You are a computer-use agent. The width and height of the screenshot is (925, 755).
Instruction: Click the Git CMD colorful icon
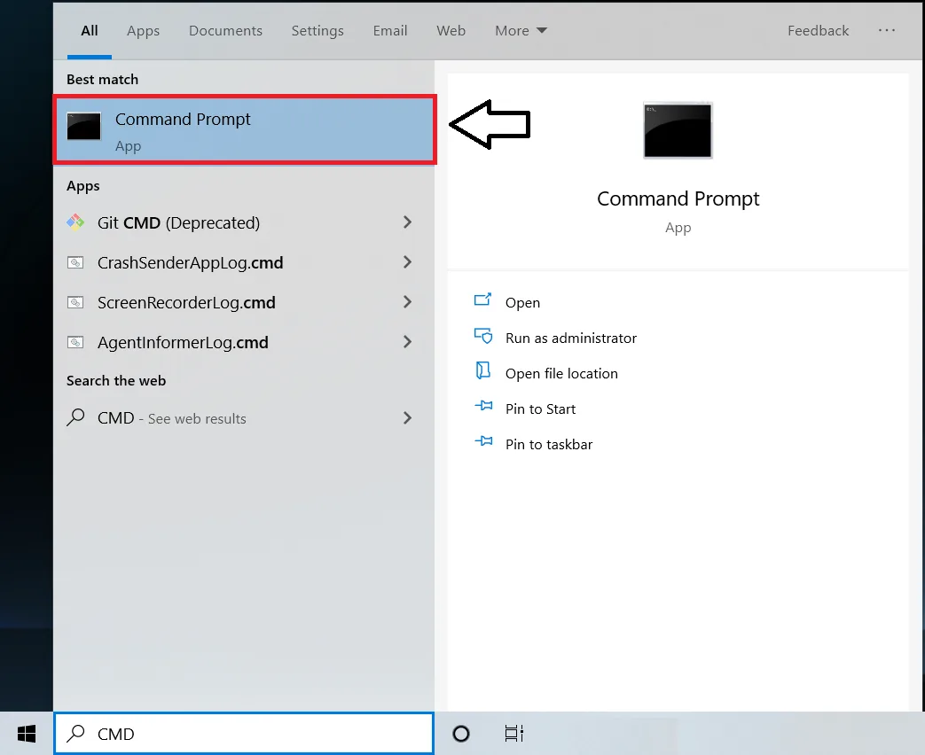(x=75, y=222)
